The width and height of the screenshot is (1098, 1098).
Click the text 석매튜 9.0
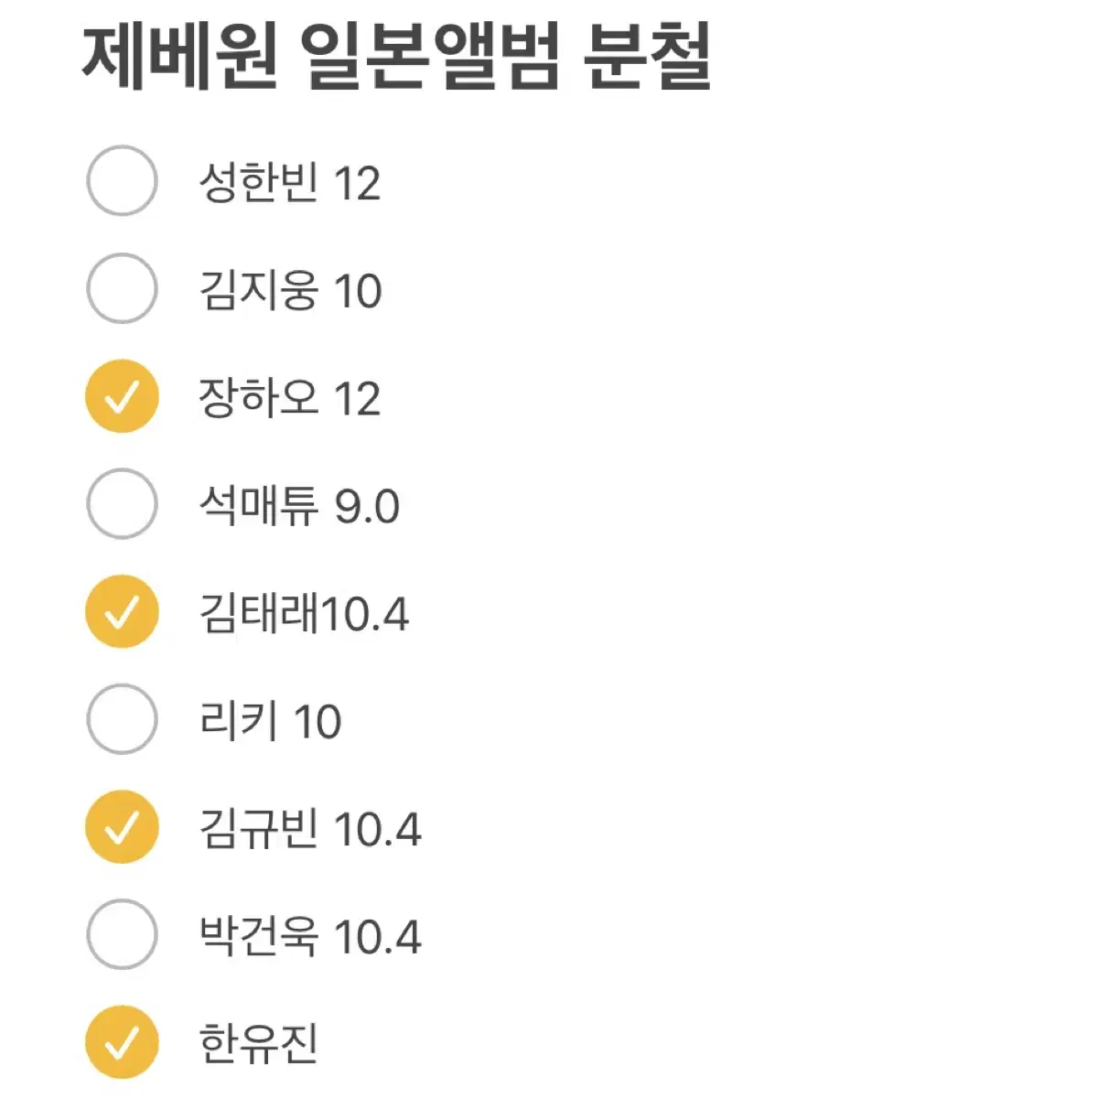point(299,506)
